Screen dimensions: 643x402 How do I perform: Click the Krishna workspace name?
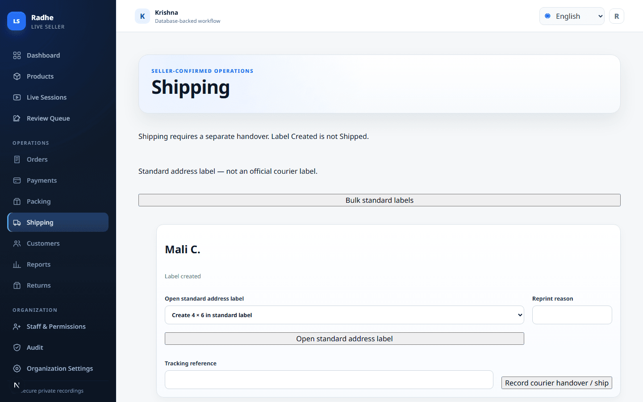[x=167, y=13]
